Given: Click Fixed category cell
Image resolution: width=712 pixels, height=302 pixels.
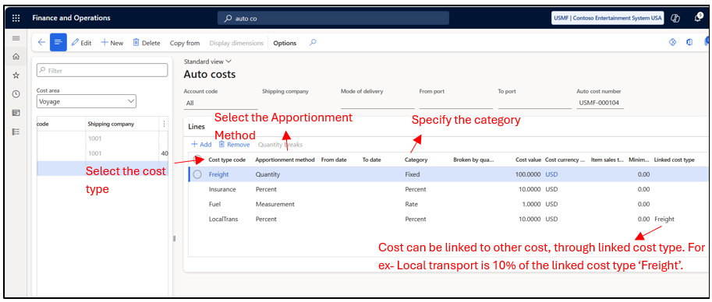Looking at the screenshot, I should (x=413, y=174).
